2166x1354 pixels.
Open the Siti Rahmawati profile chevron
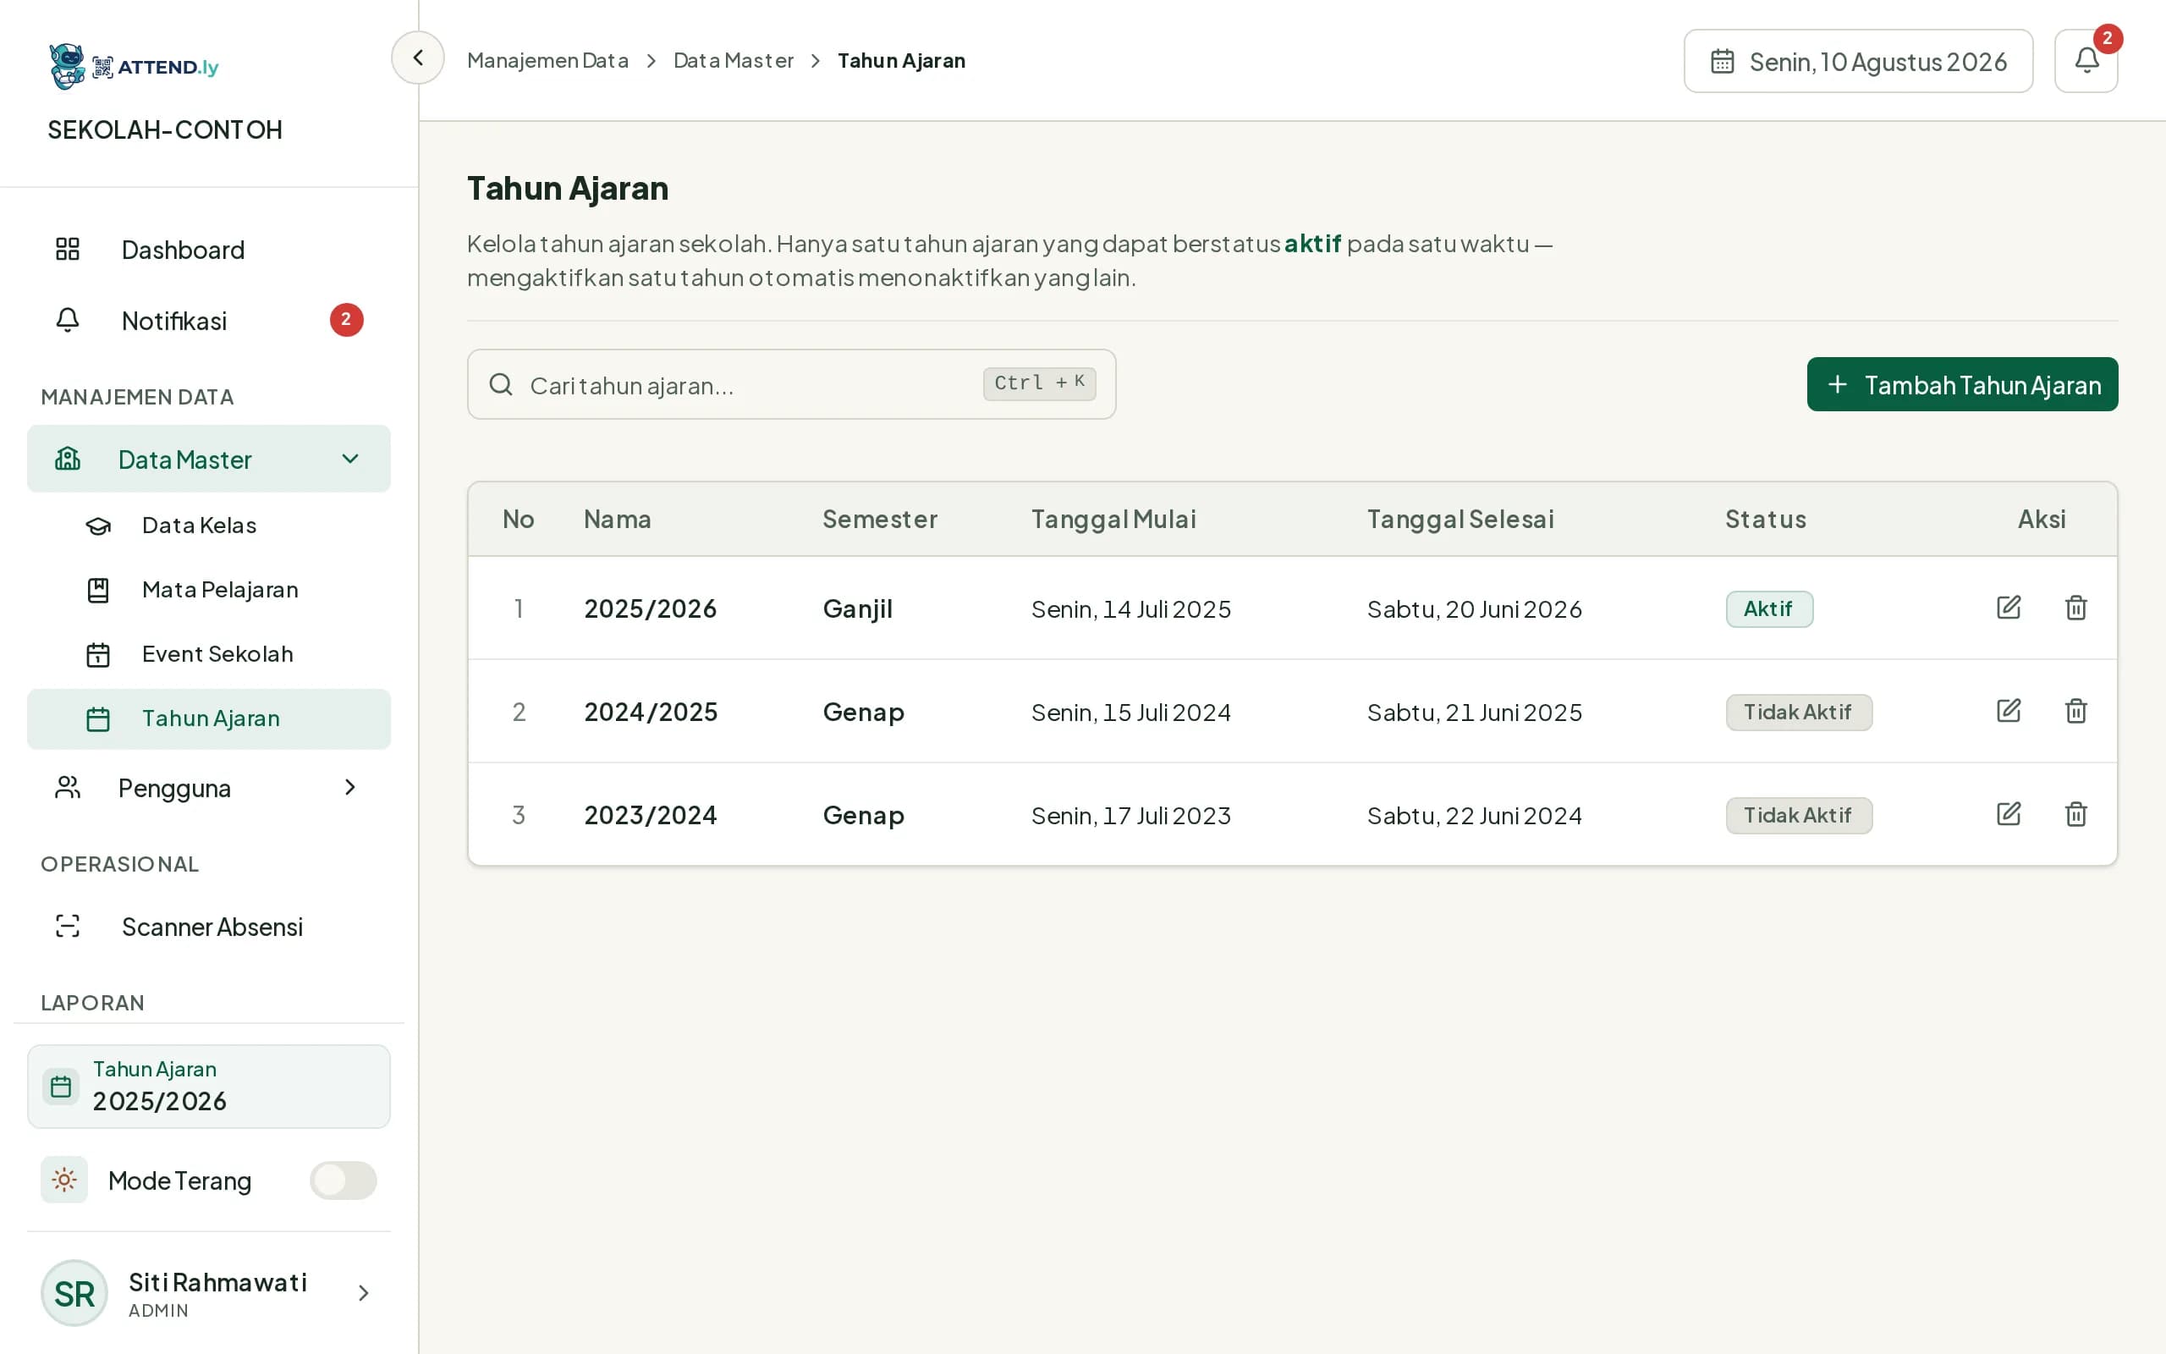click(363, 1292)
